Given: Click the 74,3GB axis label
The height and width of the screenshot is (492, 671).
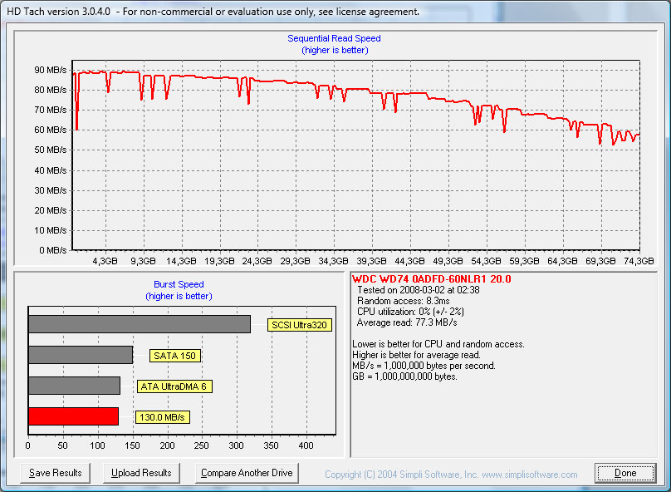Looking at the screenshot, I should 639,261.
